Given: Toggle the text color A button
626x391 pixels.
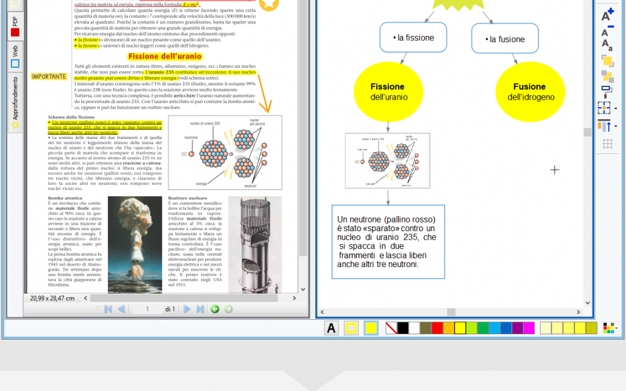Looking at the screenshot, I should [x=331, y=328].
